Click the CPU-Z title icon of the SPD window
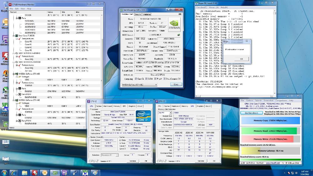The height and width of the screenshot is (176, 313). coord(157,101)
